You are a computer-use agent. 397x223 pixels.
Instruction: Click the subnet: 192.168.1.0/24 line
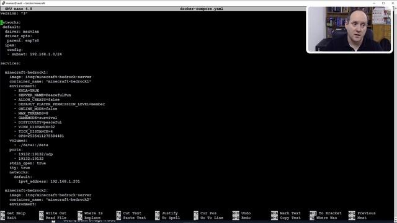click(35, 55)
